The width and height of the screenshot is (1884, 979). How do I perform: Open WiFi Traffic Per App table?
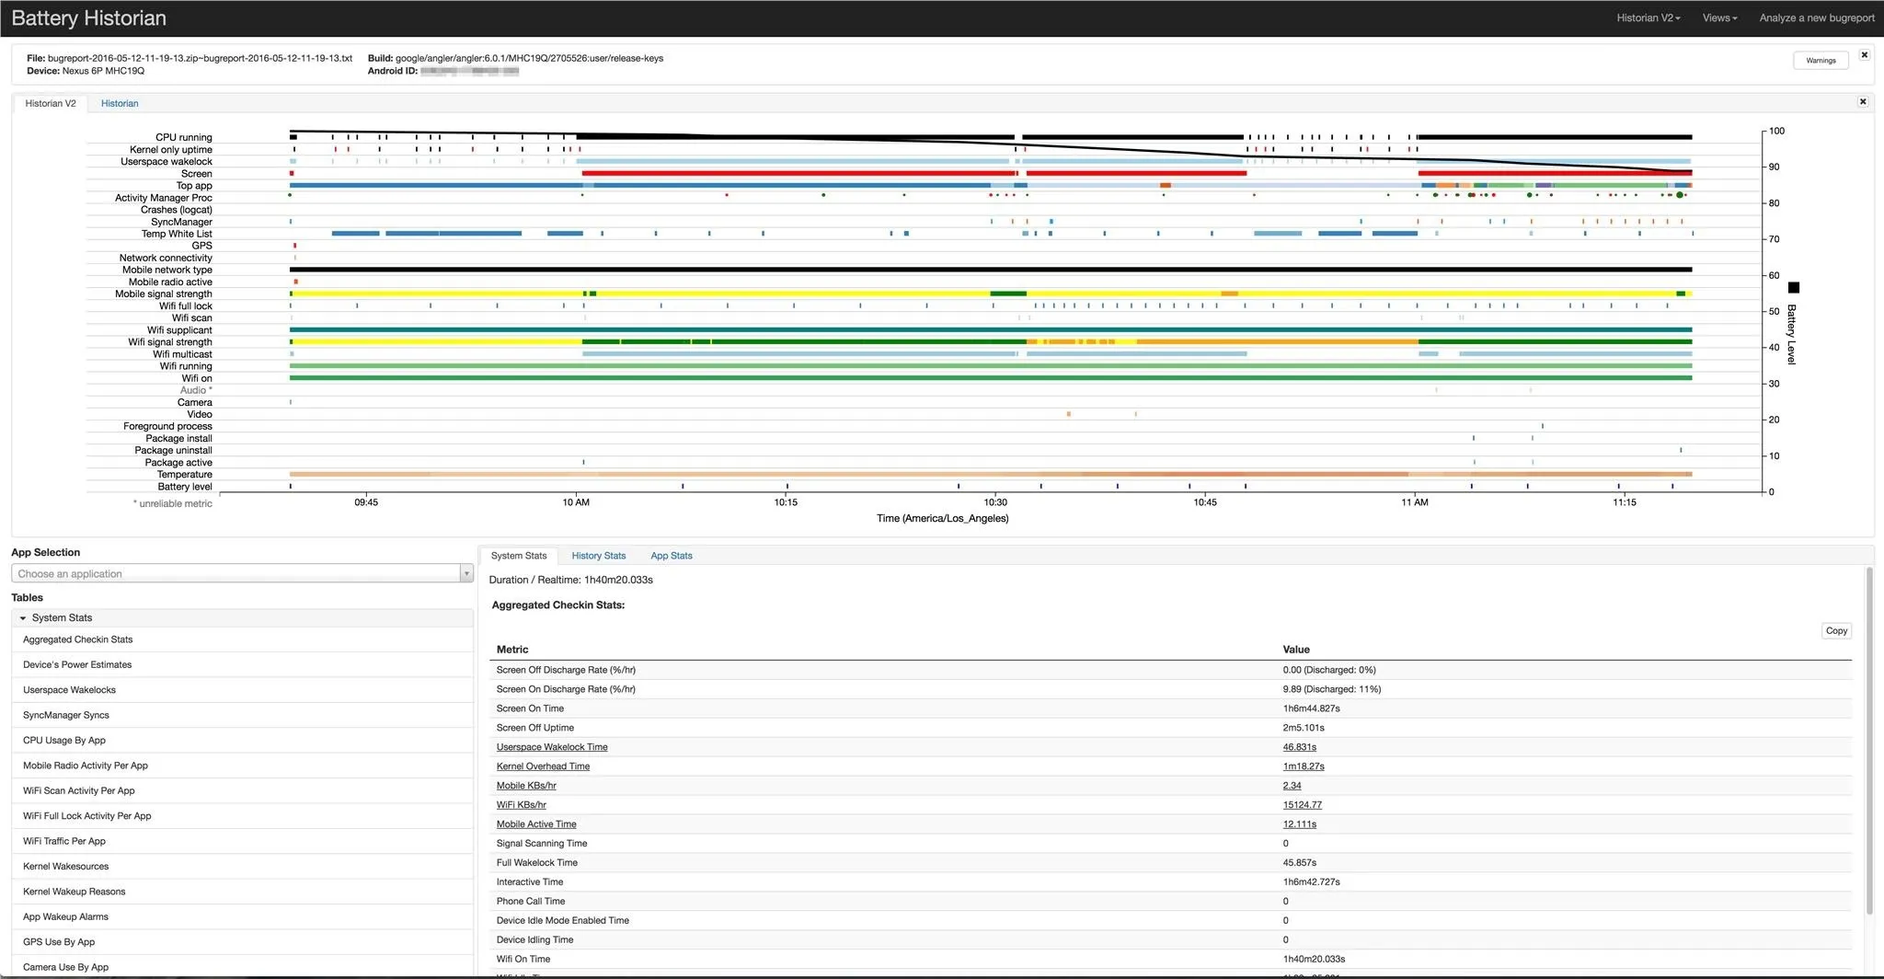[64, 841]
